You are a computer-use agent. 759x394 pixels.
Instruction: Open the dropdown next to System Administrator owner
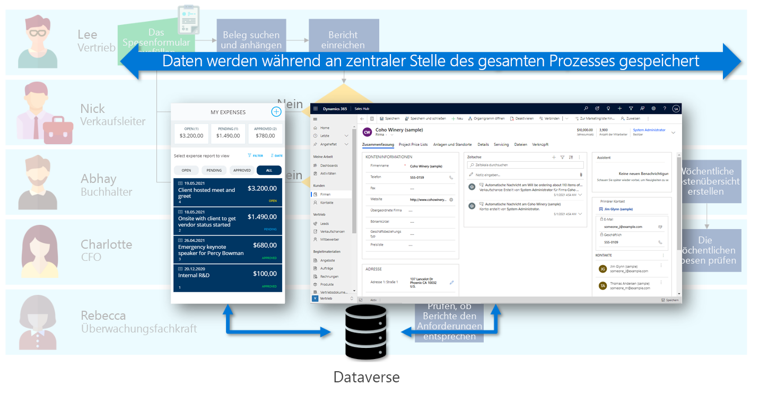674,132
